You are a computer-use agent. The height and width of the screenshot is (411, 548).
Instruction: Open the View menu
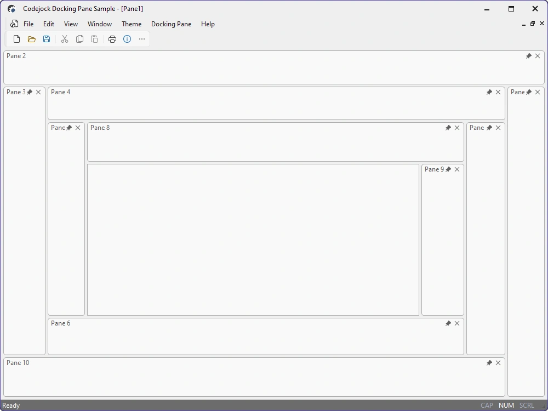(71, 24)
